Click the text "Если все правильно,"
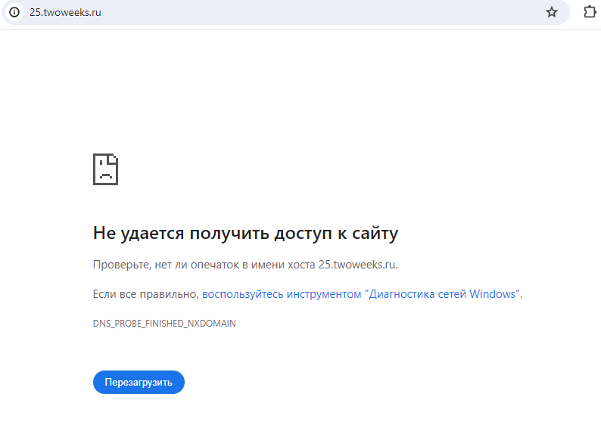Image resolution: width=601 pixels, height=431 pixels. tap(145, 294)
